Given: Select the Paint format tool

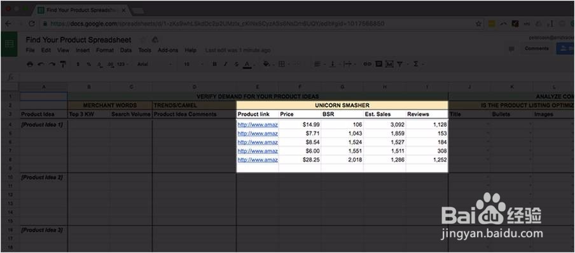Looking at the screenshot, I should click(x=63, y=64).
